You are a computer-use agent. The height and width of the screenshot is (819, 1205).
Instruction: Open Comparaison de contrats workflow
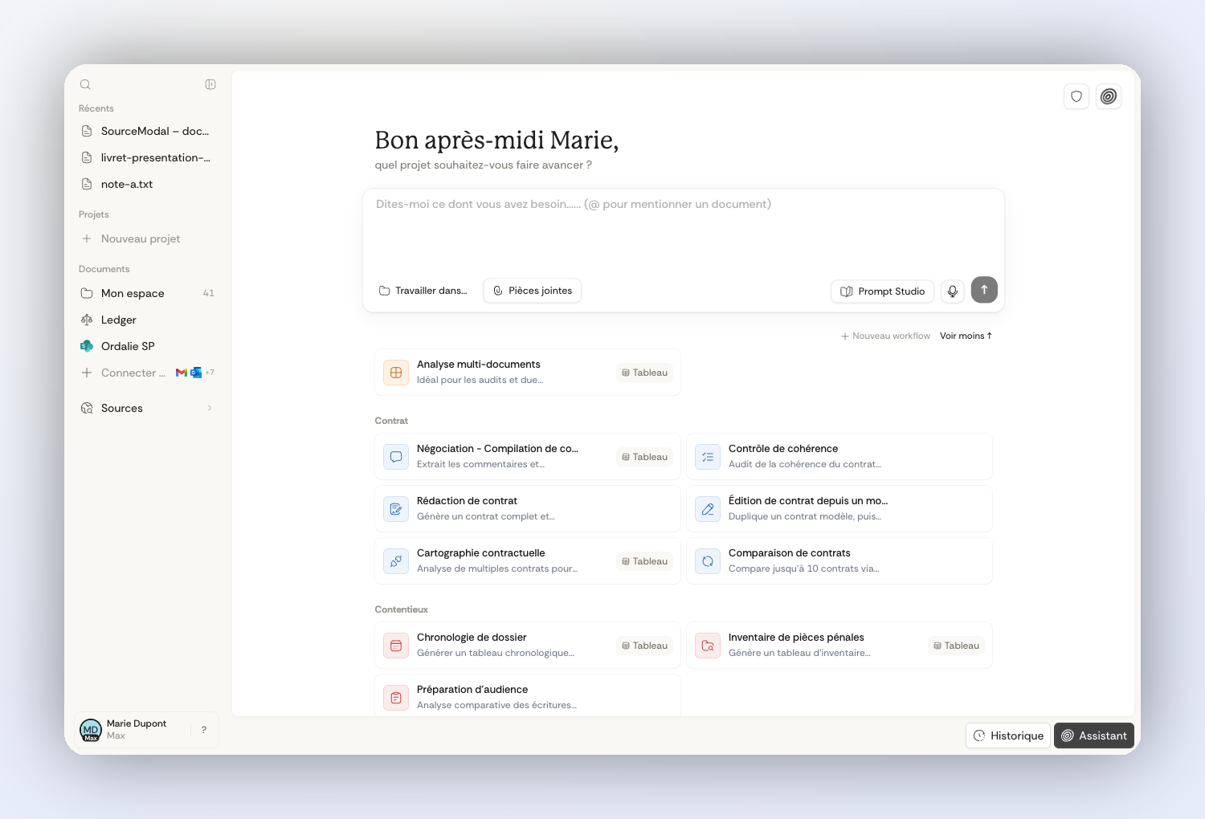tap(839, 561)
